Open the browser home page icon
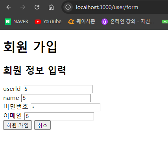The width and height of the screenshot is (168, 153). coord(51,7)
